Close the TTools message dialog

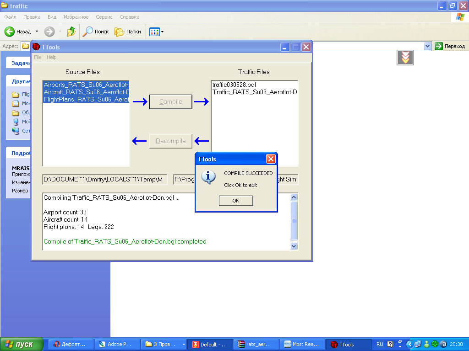(x=271, y=159)
